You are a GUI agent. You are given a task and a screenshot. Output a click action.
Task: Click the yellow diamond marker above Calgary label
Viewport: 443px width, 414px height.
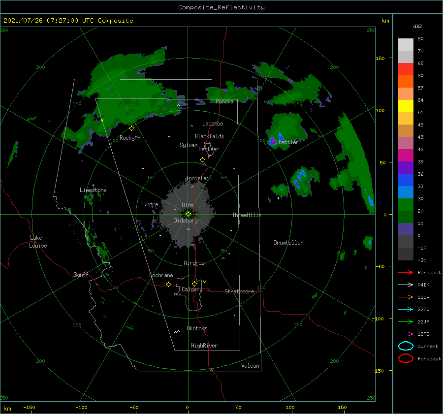(194, 284)
